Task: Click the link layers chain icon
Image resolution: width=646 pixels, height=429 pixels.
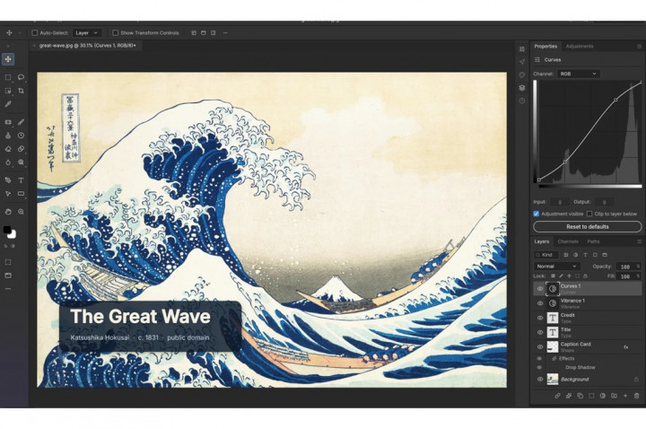Action: click(x=557, y=396)
